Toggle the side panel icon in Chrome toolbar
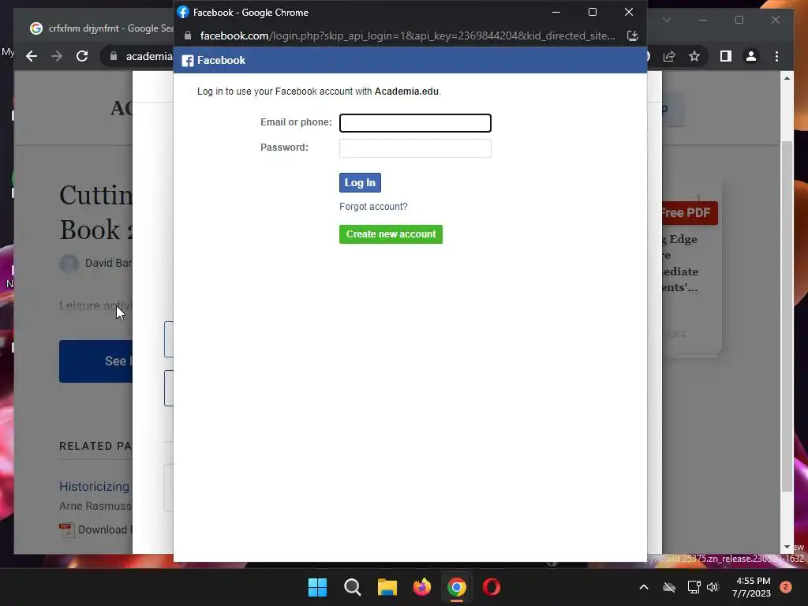 pyautogui.click(x=726, y=56)
